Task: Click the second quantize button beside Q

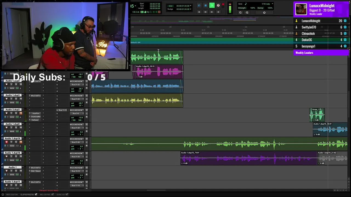Action: click(247, 12)
